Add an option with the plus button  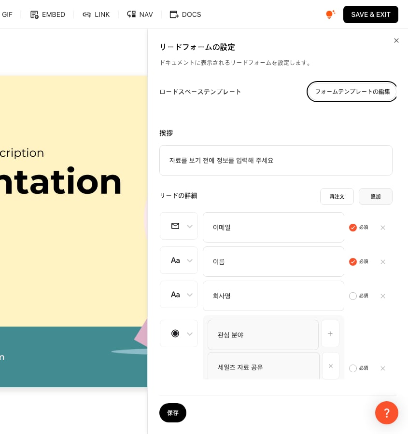pos(330,334)
